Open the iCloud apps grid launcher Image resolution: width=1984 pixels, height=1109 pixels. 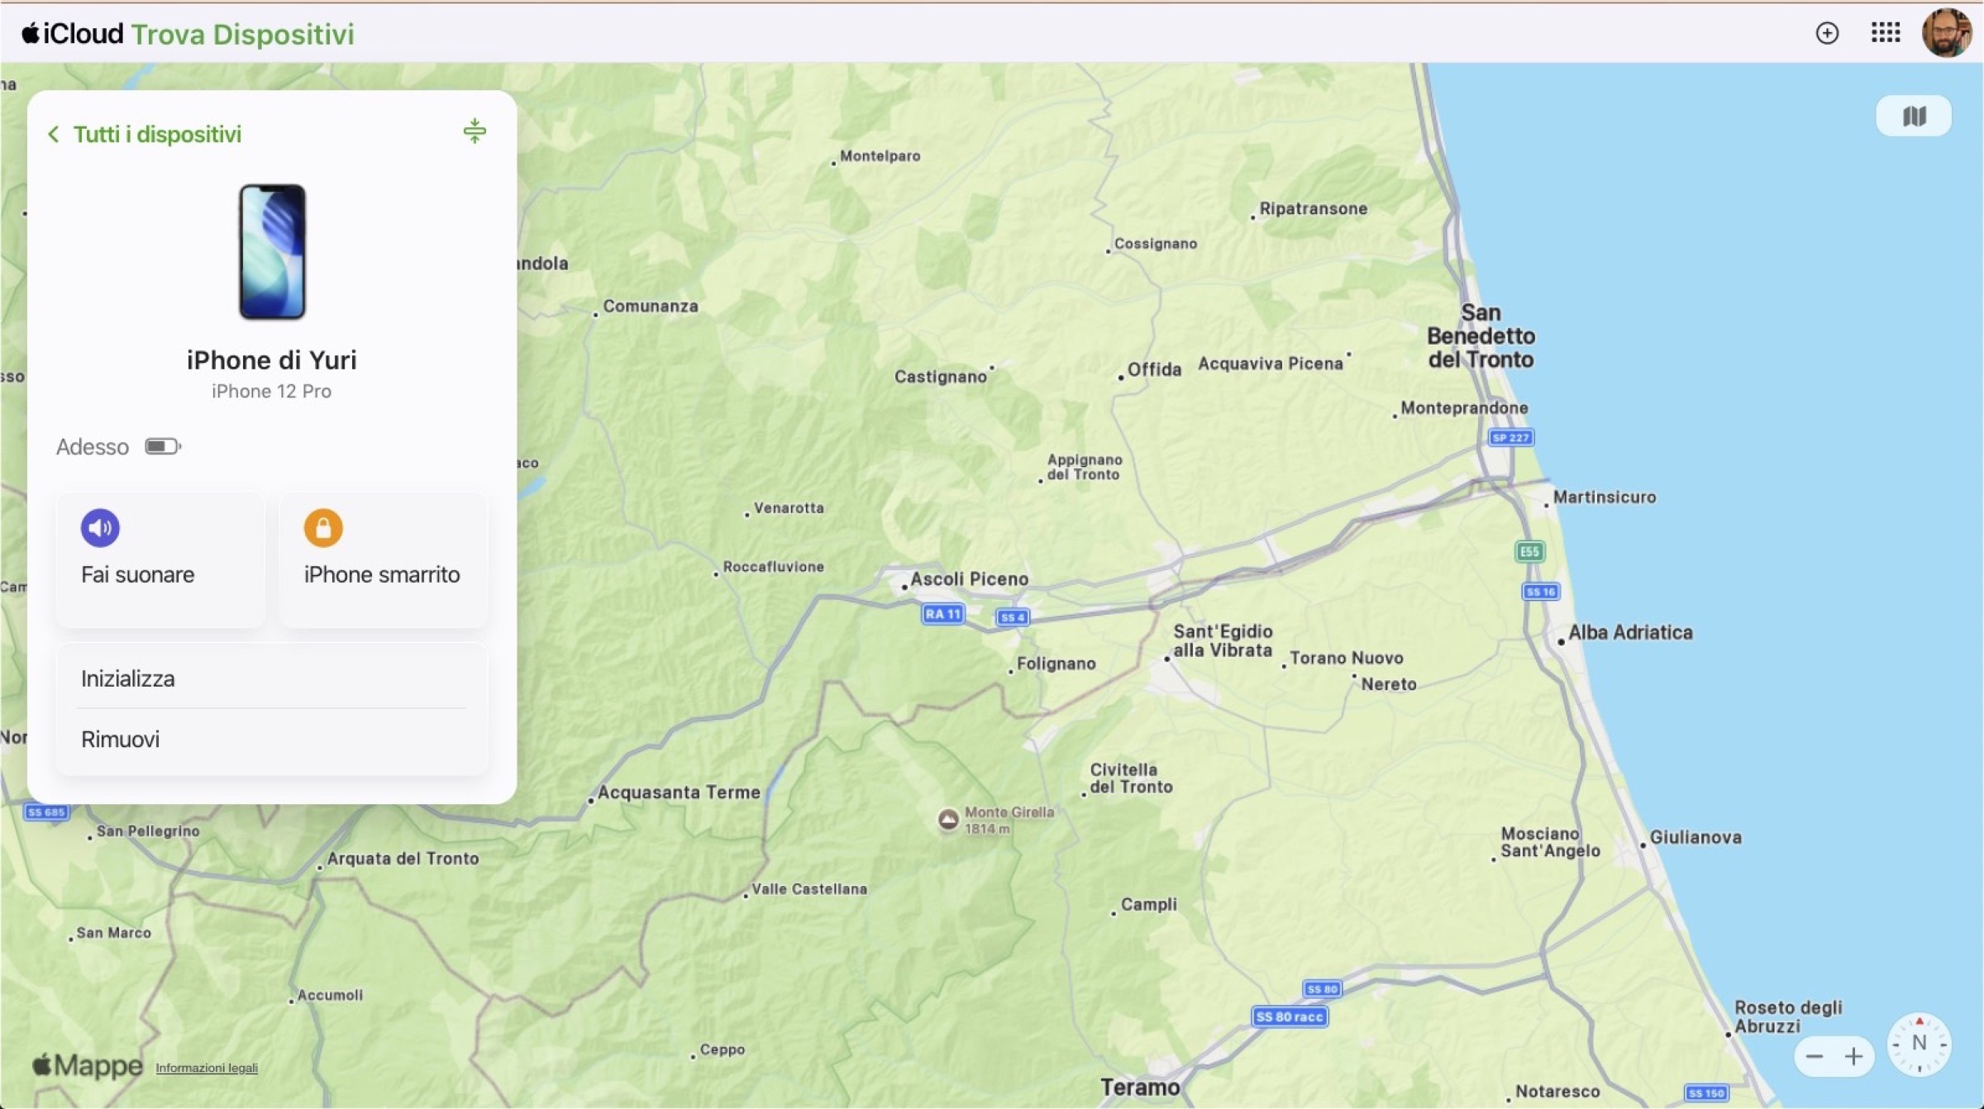pyautogui.click(x=1886, y=33)
